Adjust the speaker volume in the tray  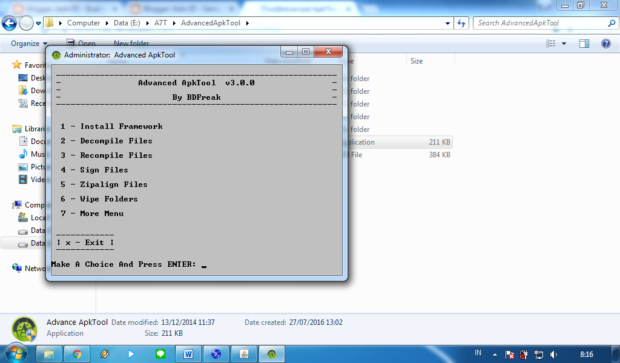(x=553, y=353)
